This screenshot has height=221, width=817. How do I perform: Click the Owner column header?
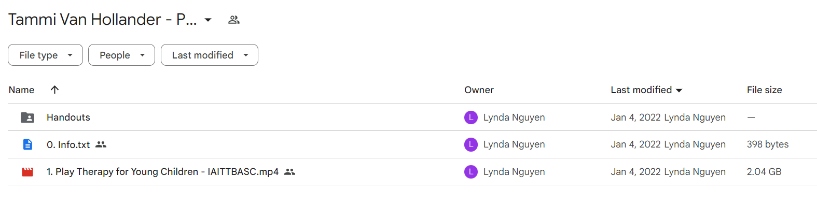pos(479,90)
